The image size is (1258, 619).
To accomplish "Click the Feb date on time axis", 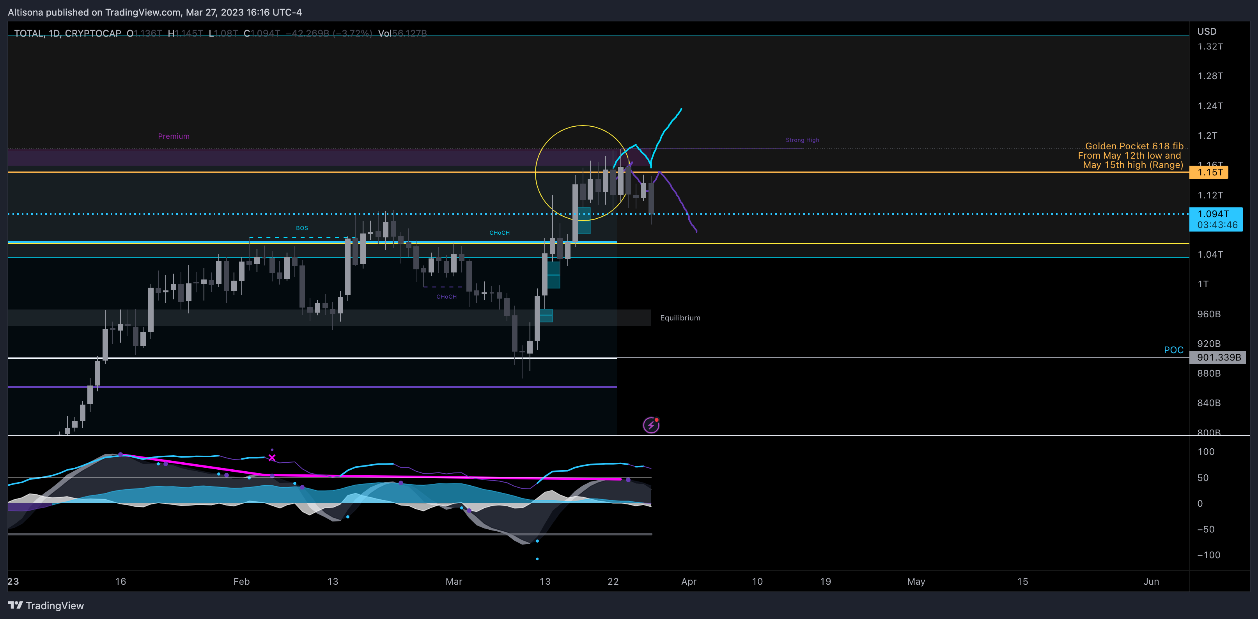I will coord(241,582).
